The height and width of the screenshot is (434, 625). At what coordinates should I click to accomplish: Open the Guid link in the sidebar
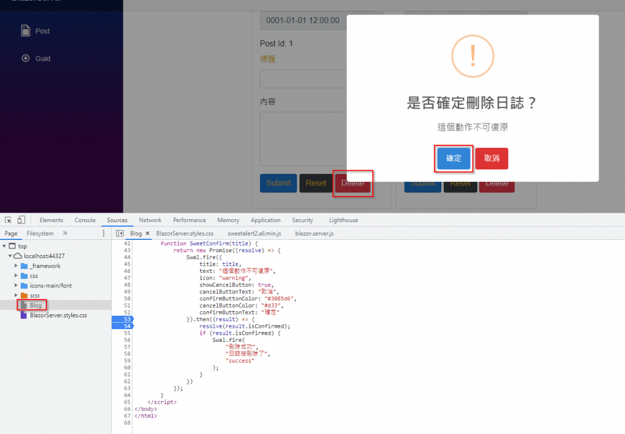click(x=43, y=59)
